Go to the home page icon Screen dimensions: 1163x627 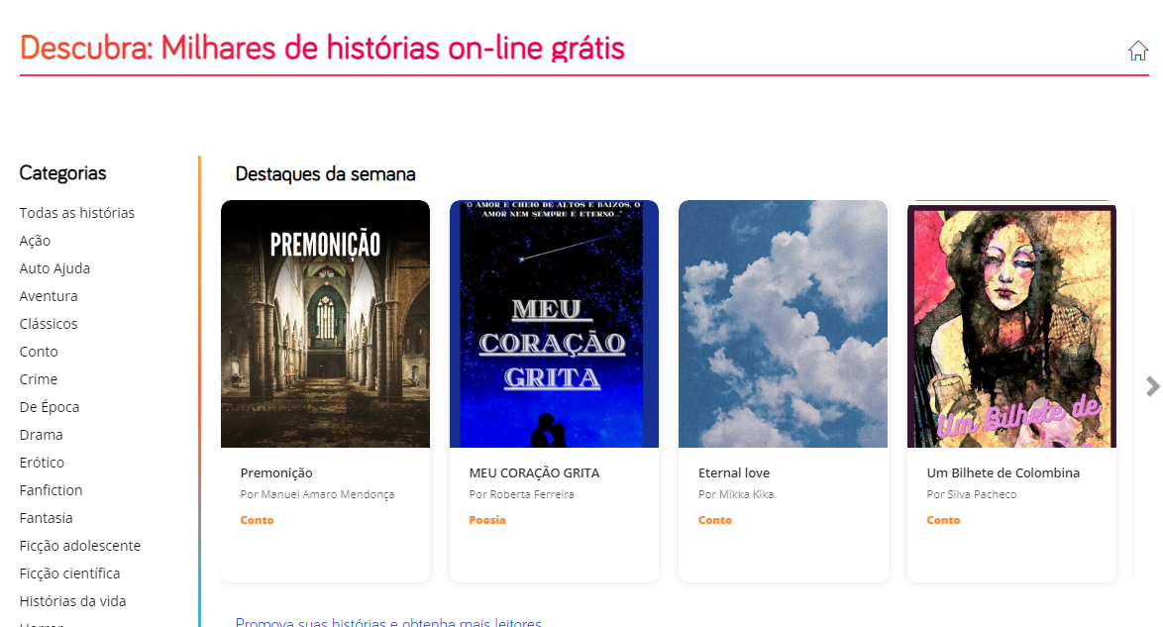pos(1138,51)
